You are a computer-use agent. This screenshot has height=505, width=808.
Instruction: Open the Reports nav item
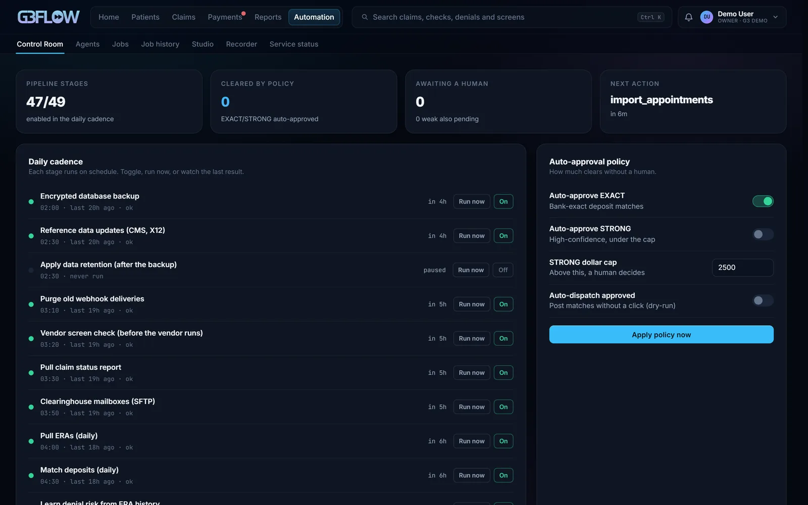(268, 17)
